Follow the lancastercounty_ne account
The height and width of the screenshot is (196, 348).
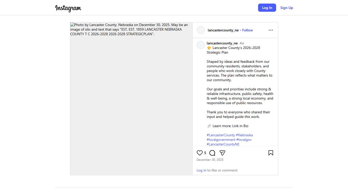point(247,30)
